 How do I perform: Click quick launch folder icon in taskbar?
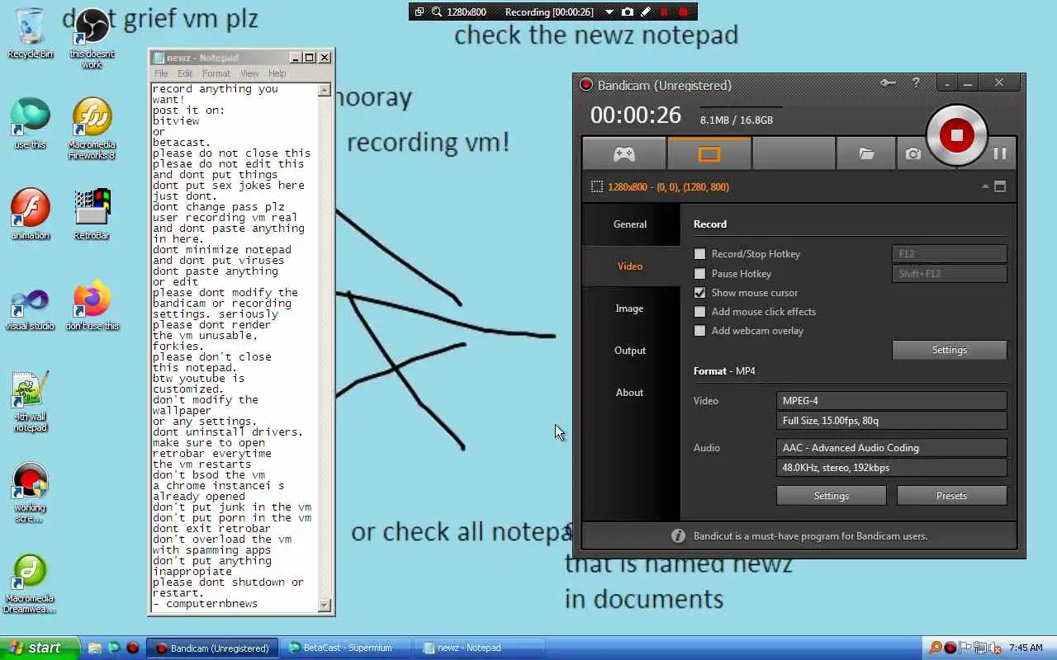(x=95, y=648)
